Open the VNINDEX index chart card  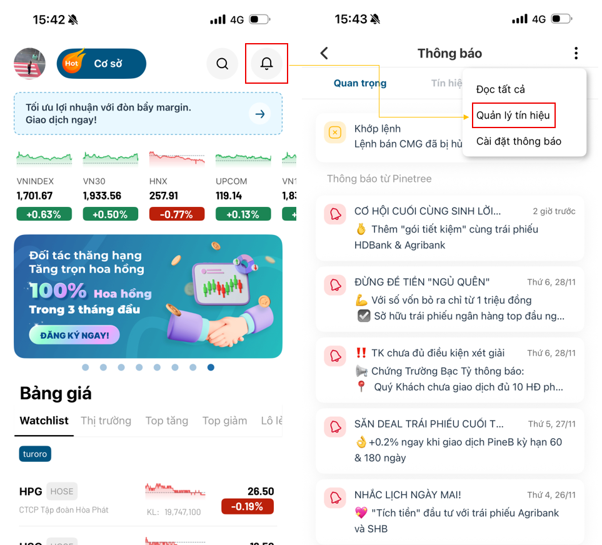[44, 186]
